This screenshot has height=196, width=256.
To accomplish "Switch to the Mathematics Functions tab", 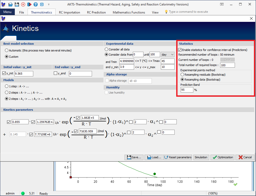I will (x=129, y=12).
